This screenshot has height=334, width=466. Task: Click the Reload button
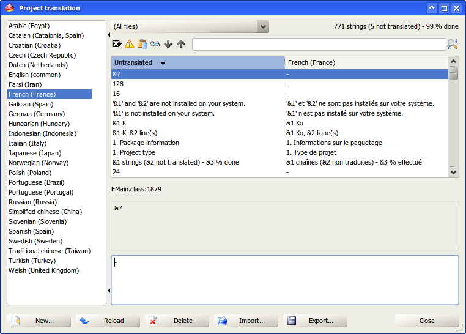pos(108,321)
